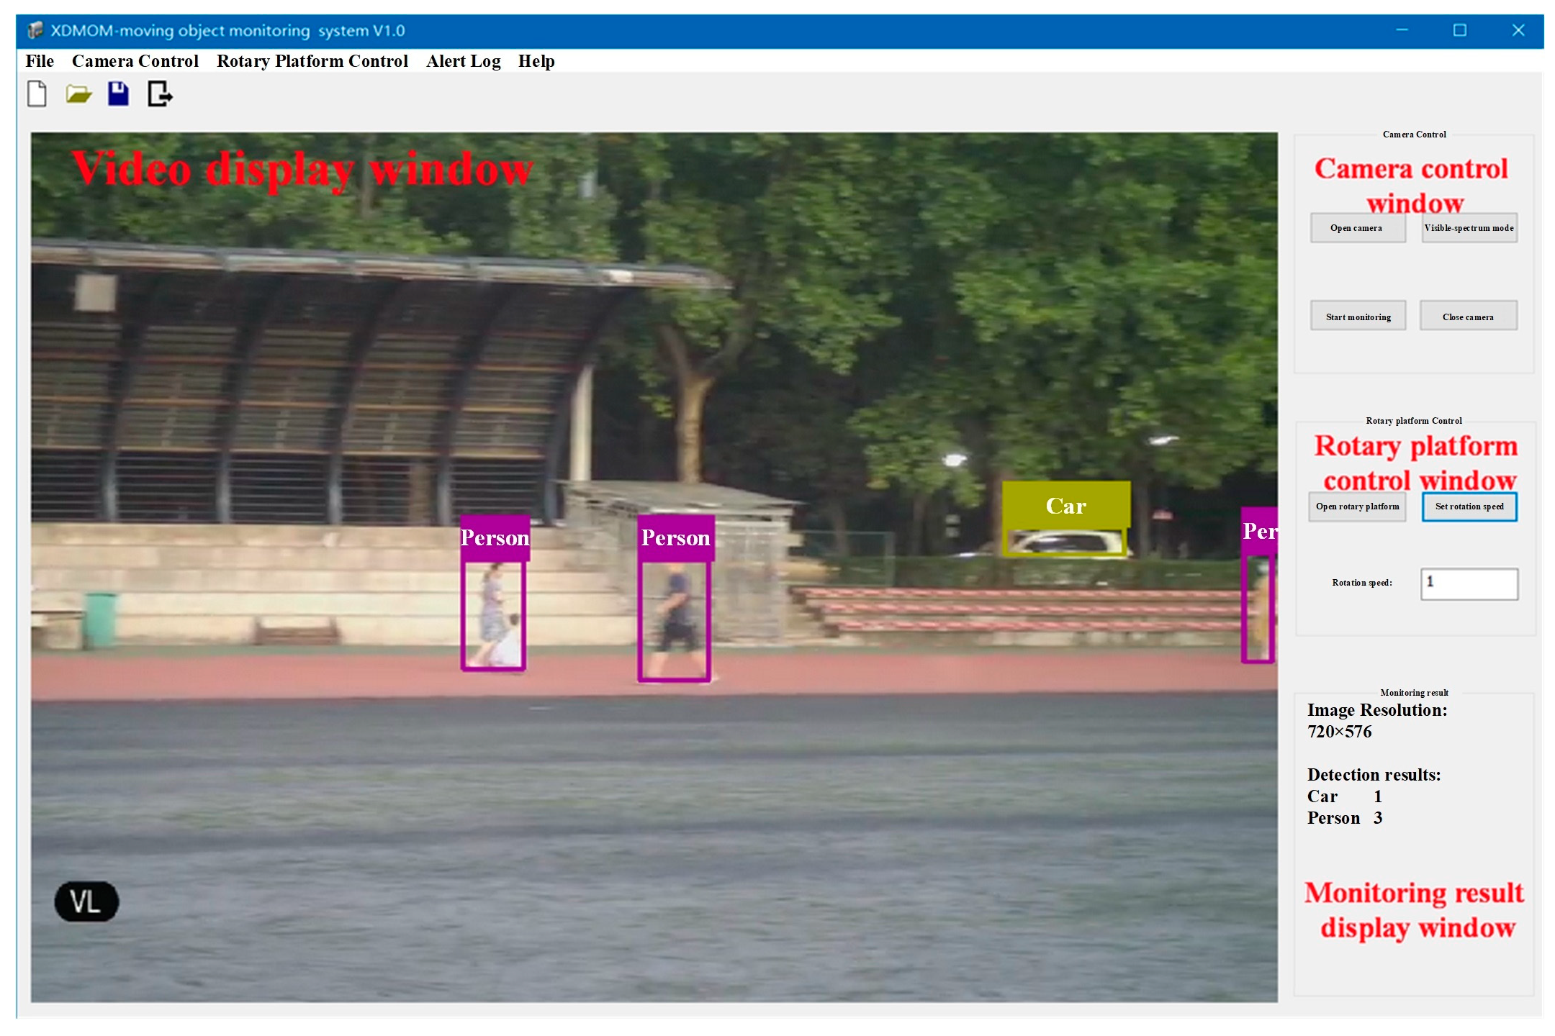Open the Alert Log menu
Image resolution: width=1555 pixels, height=1036 pixels.
pos(463,61)
